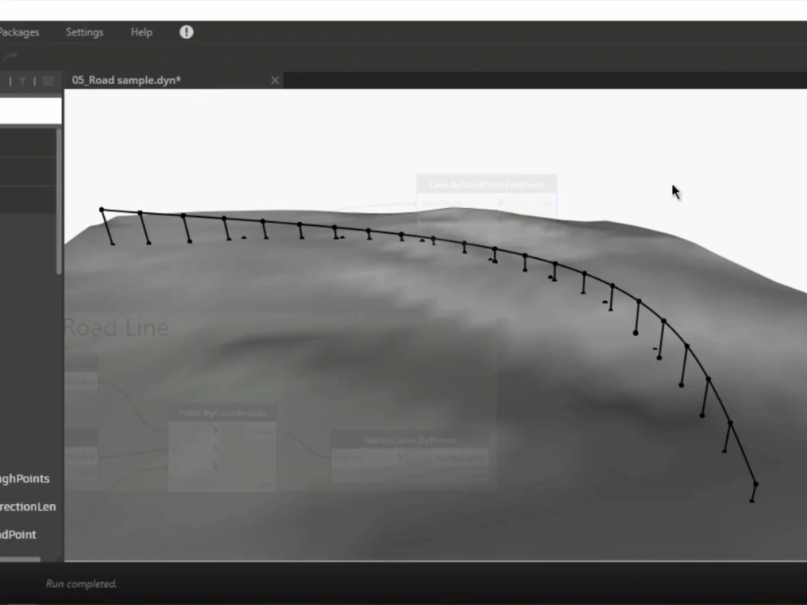Switch to the 05_Road sample.dyn tab
807x605 pixels.
(x=126, y=80)
